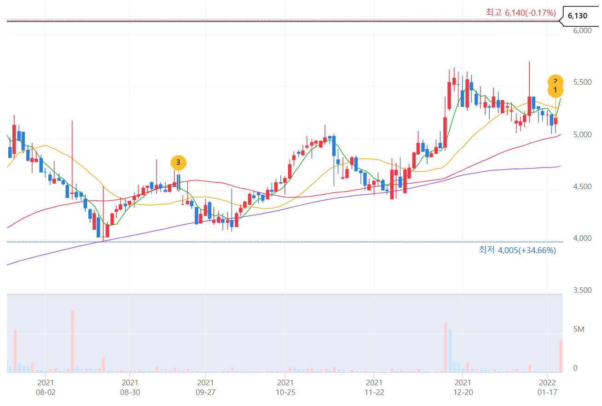
Task: Click the 3,500 price axis label
Action: coord(582,290)
